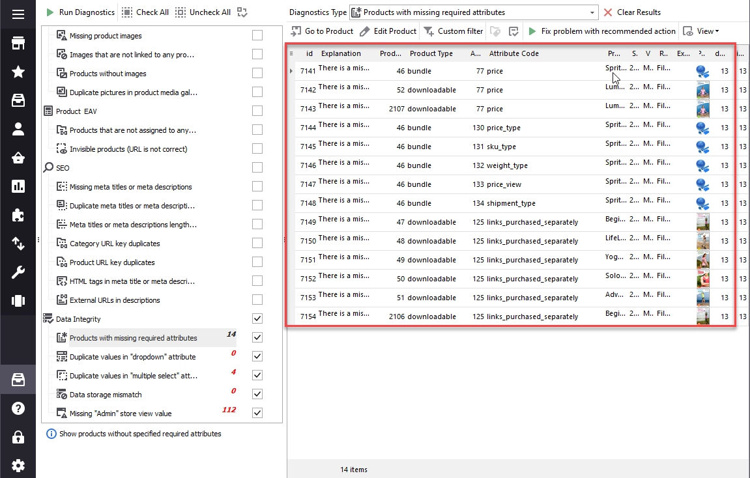Check the Products without images checkbox
The image size is (750, 478).
coord(257,73)
